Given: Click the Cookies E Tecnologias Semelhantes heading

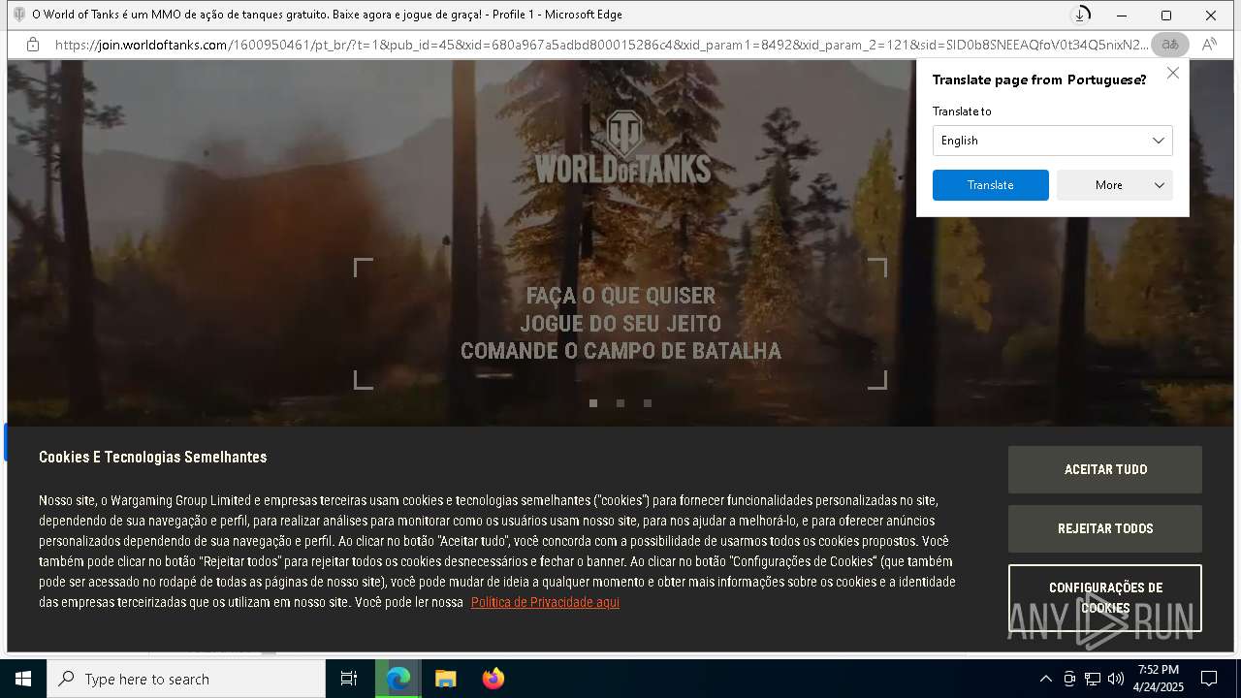Looking at the screenshot, I should click(153, 457).
